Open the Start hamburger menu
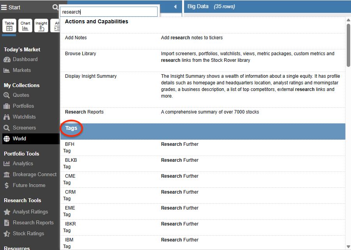Screen dimensions: 351x250 click(x=4, y=7)
